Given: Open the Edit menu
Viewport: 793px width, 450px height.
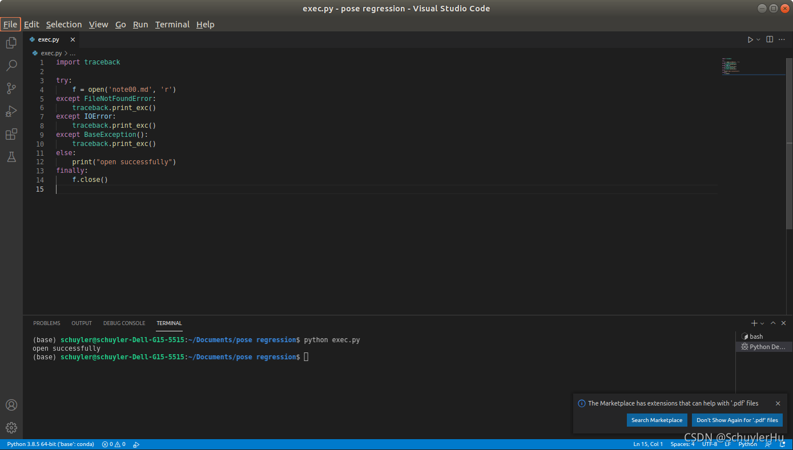Looking at the screenshot, I should pos(31,25).
